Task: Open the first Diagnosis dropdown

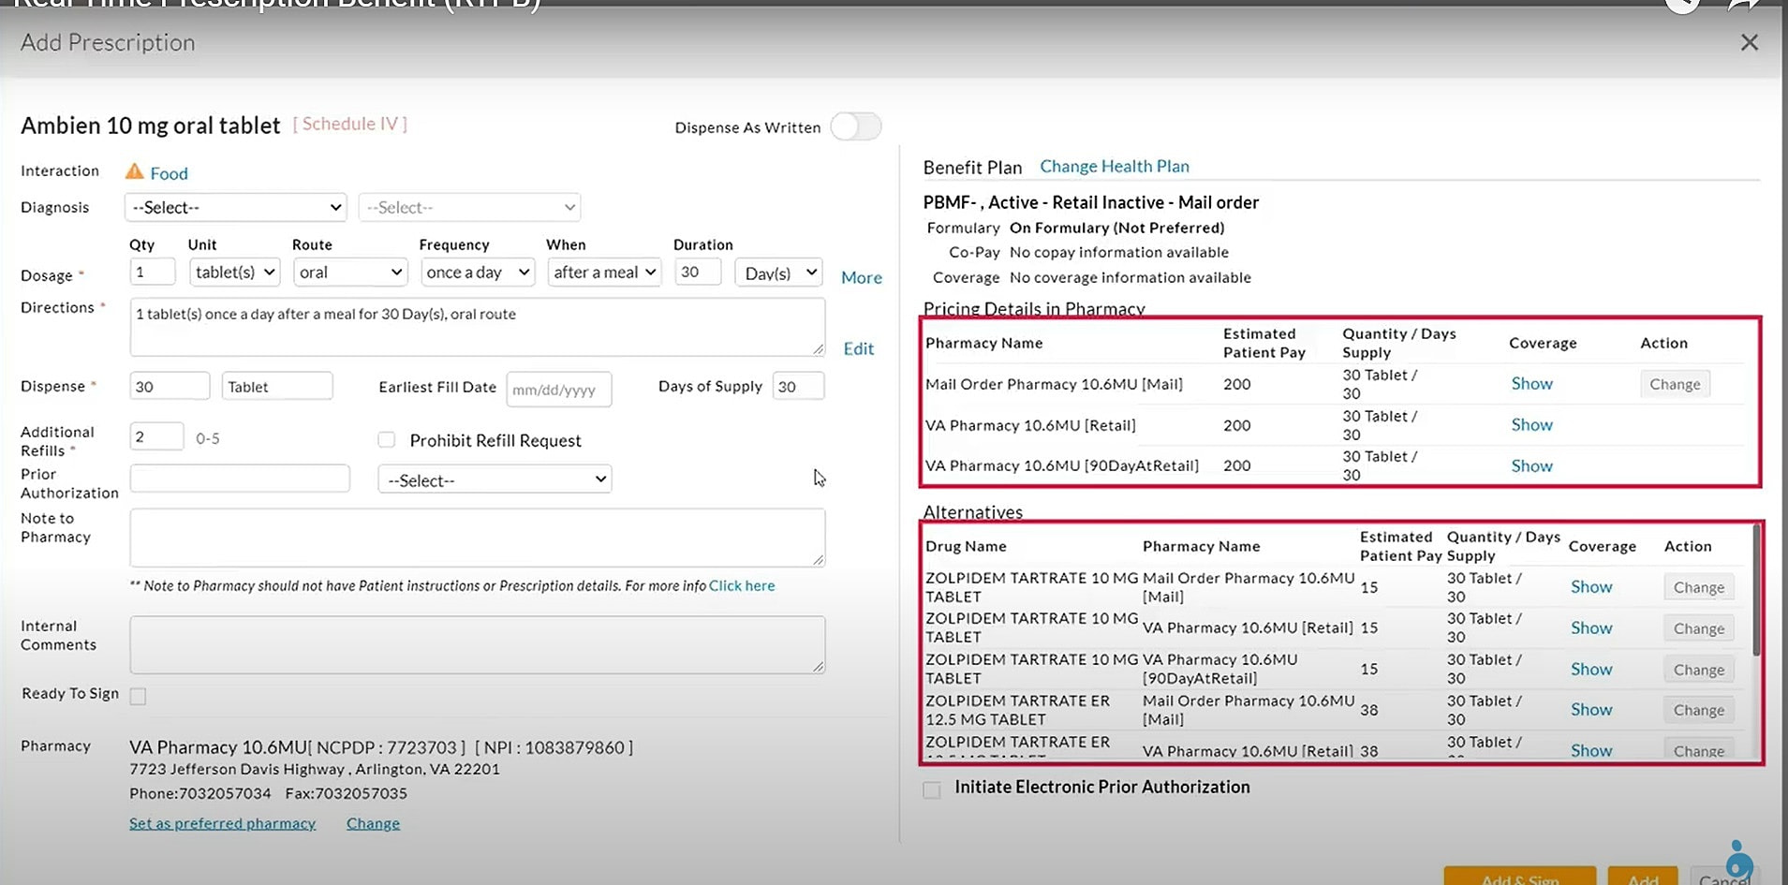Action: pyautogui.click(x=235, y=207)
